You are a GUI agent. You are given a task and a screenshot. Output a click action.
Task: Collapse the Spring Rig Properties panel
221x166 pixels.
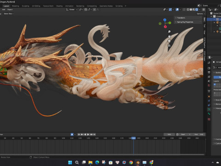tap(188, 22)
